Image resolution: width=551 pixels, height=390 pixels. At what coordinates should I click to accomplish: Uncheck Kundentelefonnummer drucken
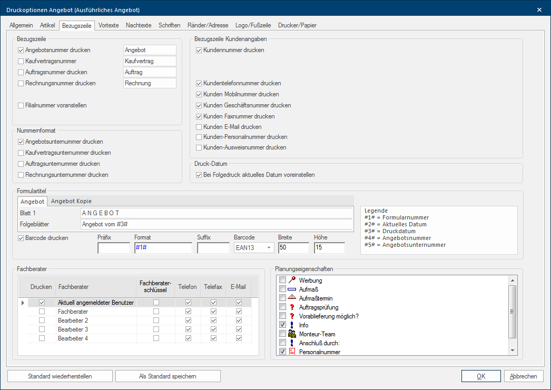[x=199, y=83]
